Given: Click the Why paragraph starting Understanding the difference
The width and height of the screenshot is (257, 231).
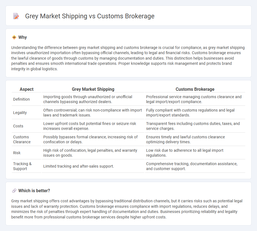Looking at the screenshot, I should (128, 58).
